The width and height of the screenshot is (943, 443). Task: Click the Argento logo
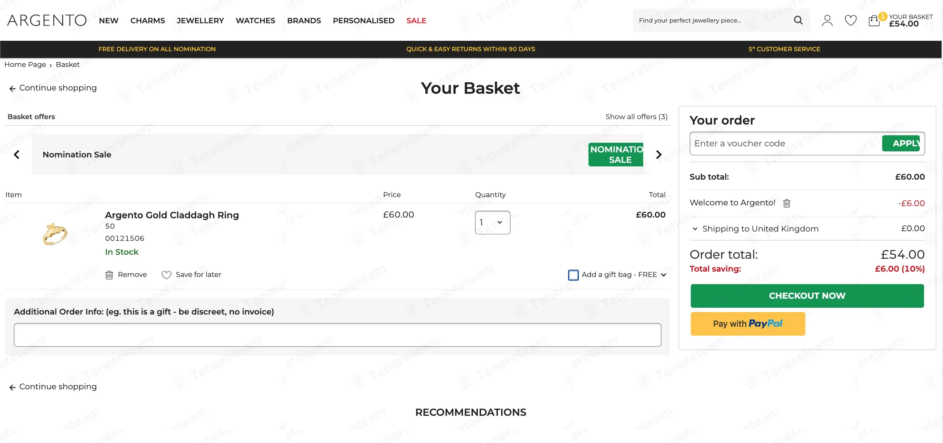pos(47,20)
